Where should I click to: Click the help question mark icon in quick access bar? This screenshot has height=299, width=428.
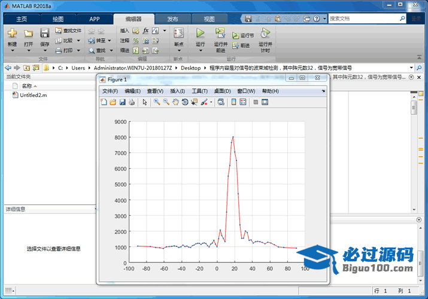pyautogui.click(x=316, y=19)
